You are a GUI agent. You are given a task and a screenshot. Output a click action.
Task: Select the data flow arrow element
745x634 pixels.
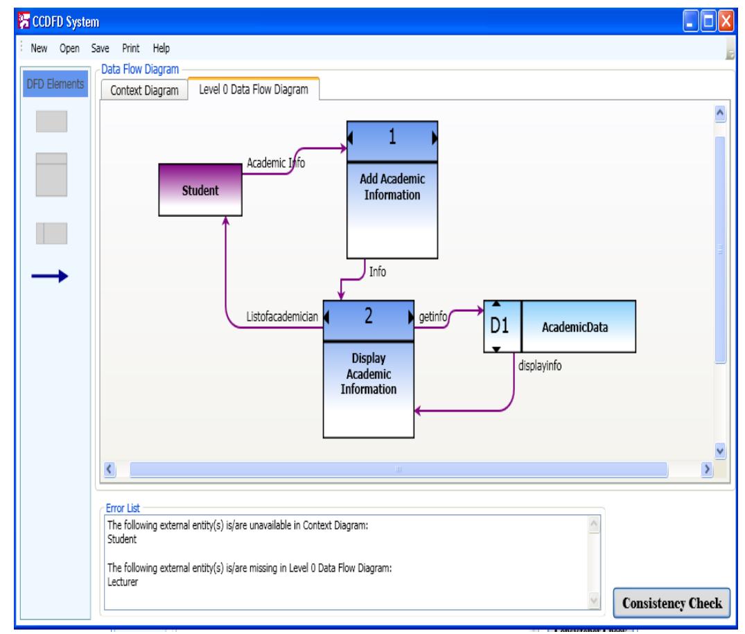point(50,276)
